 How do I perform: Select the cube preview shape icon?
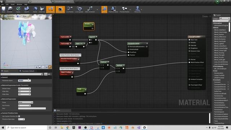[x=47, y=67]
